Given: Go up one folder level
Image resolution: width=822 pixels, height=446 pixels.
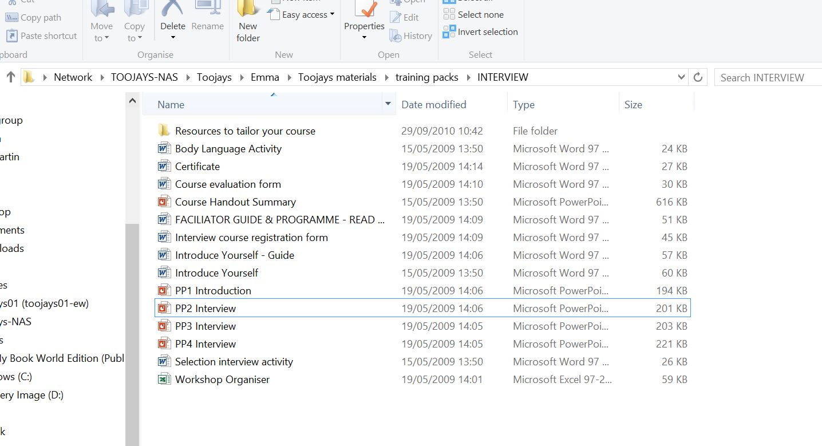Looking at the screenshot, I should coord(10,77).
